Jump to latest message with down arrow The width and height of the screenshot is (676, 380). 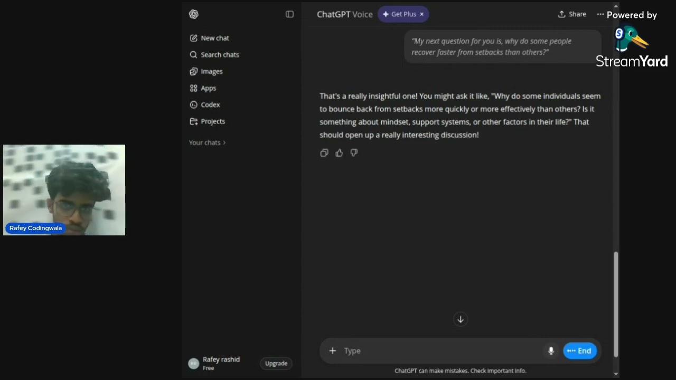[x=461, y=319]
